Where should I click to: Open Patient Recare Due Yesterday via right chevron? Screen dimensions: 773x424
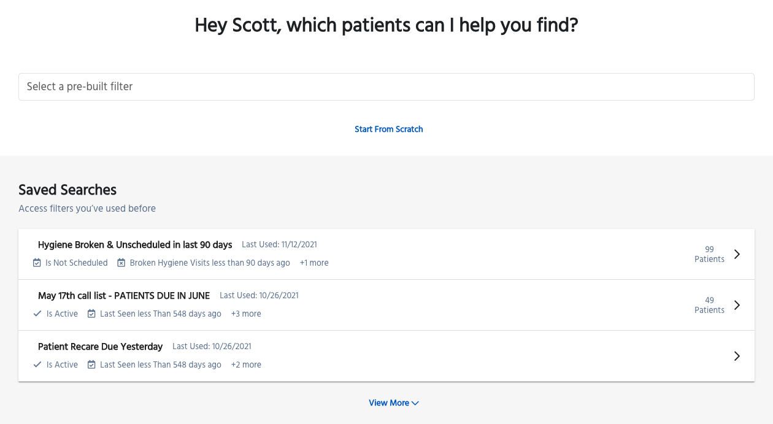pyautogui.click(x=737, y=356)
